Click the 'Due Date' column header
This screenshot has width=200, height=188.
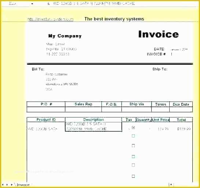[x=181, y=105]
